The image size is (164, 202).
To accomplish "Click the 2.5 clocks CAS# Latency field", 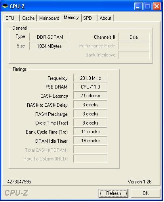I will tap(90, 96).
